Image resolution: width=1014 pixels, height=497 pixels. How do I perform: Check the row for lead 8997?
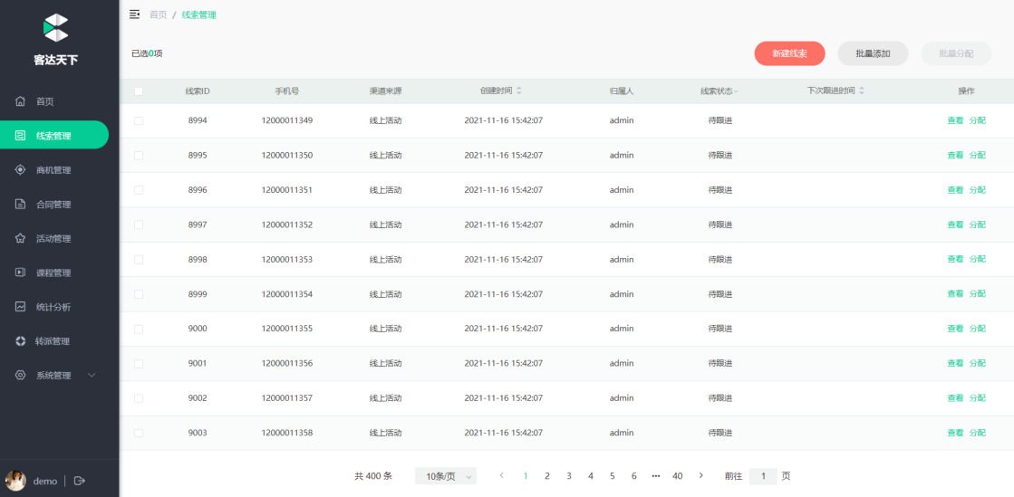[x=139, y=225]
